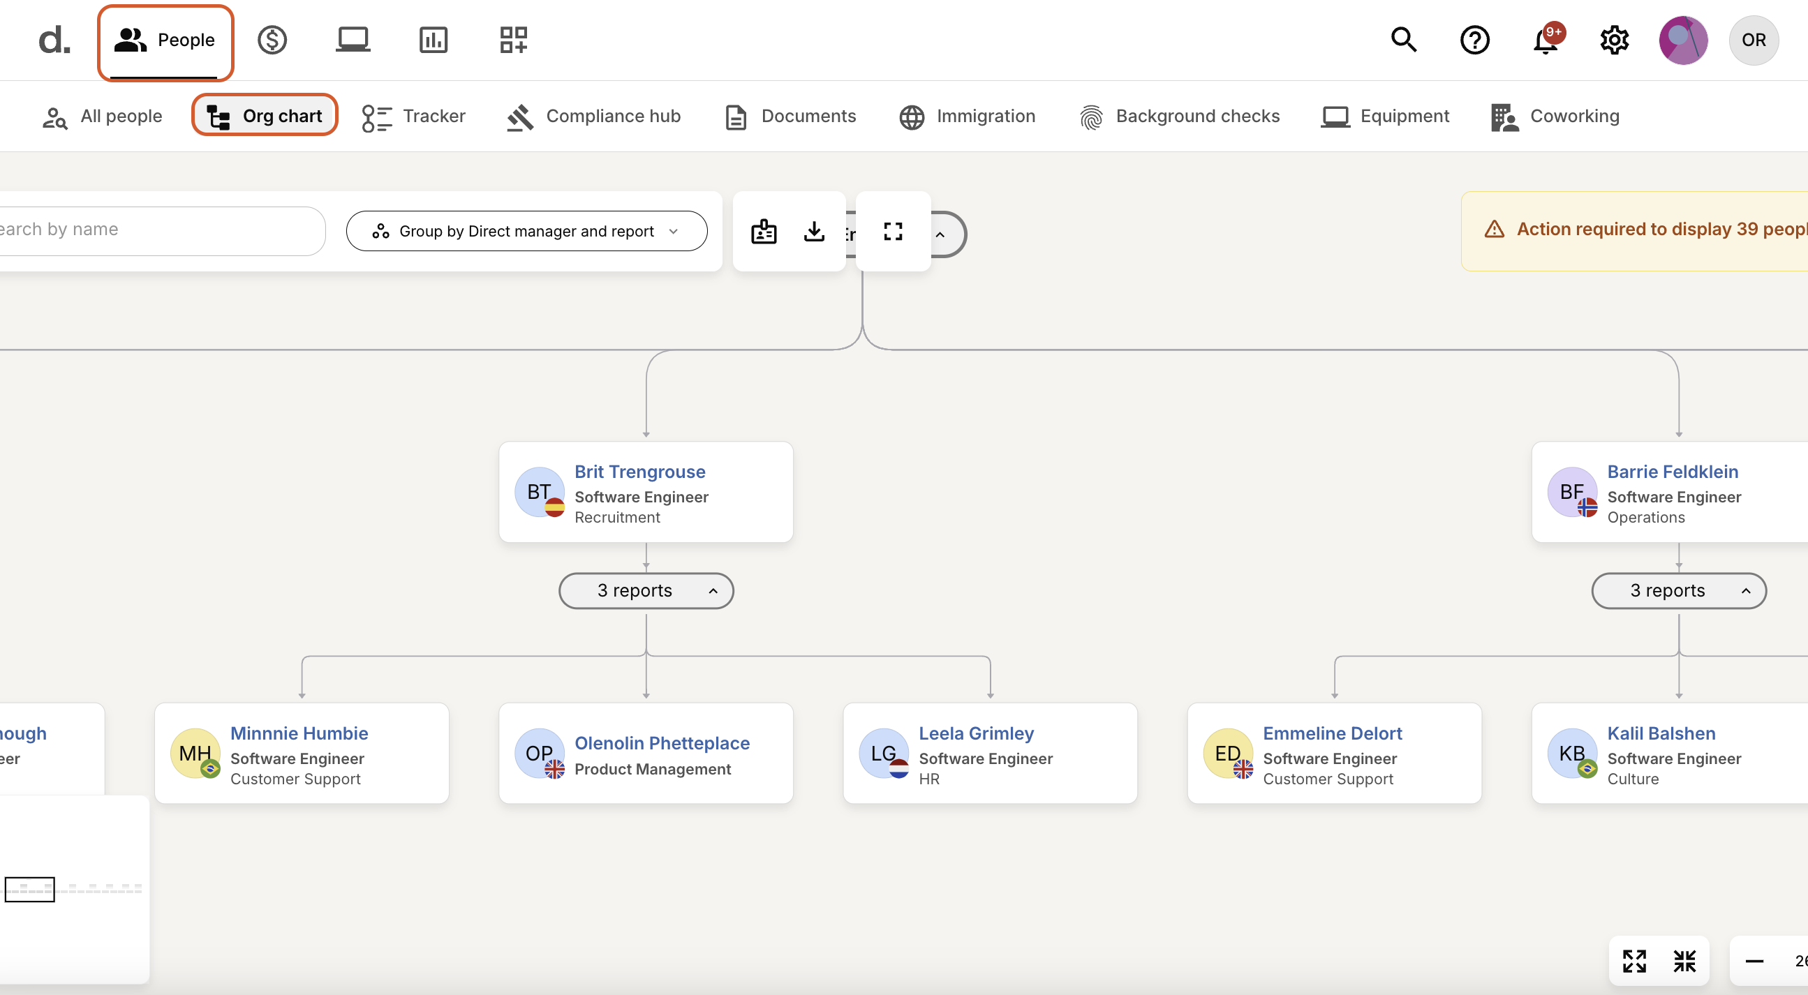Open the Payments dollar icon
The image size is (1808, 995).
coord(272,40)
